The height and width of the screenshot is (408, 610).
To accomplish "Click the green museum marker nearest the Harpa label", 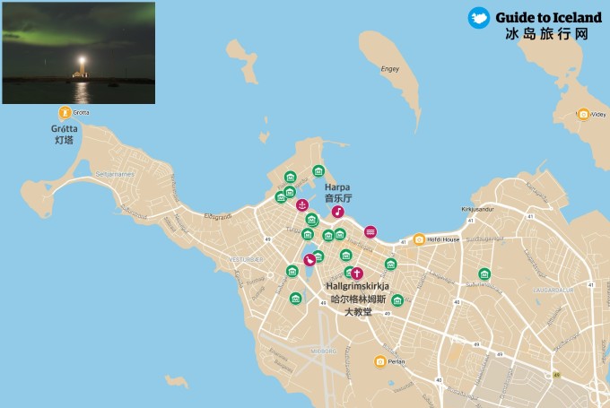I will pyautogui.click(x=318, y=170).
